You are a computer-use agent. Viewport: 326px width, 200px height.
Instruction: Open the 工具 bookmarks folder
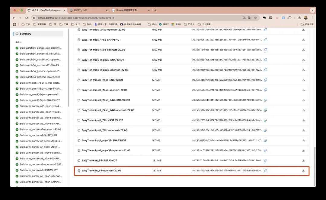(x=64, y=24)
